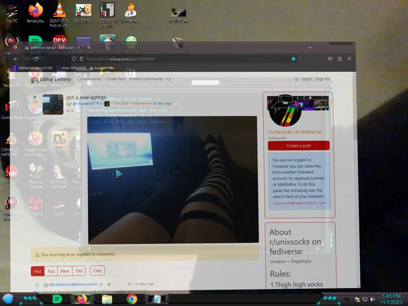Click the link icon beside EdibleFriend's name

coord(101,284)
